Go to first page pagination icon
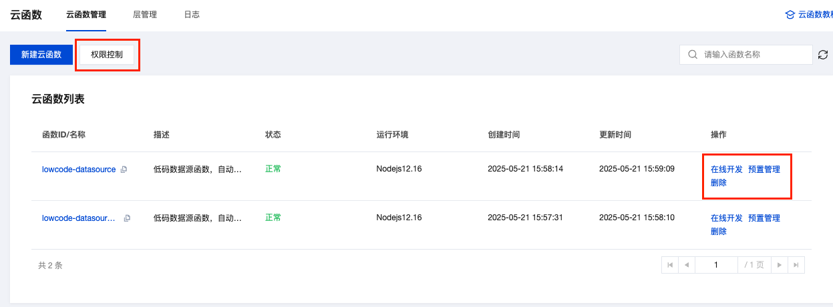Screen dimensions: 833x307 tap(670, 265)
